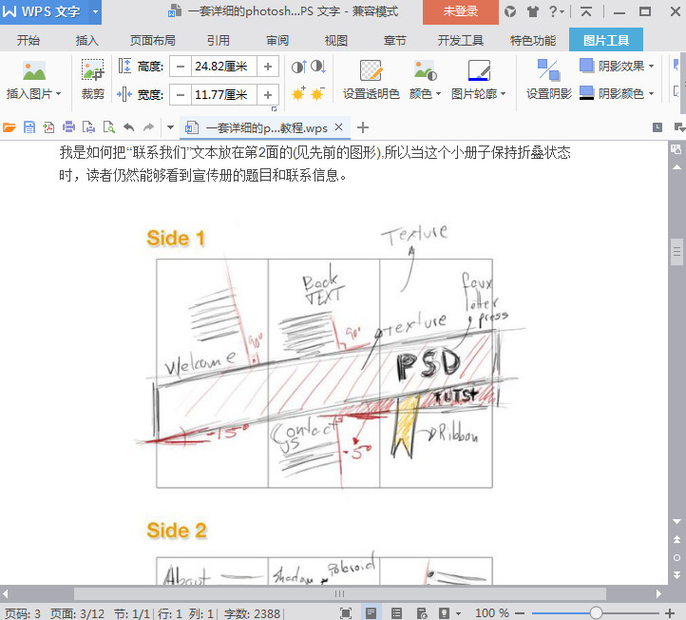Screen dimensions: 686x620
Task: Select the outline view in status bar
Action: tap(396, 613)
